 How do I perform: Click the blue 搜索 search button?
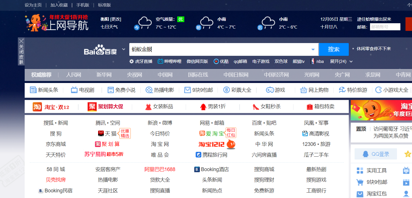point(334,49)
